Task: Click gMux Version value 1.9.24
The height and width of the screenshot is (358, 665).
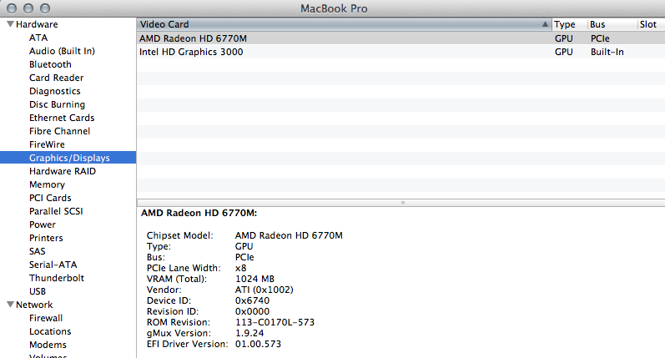Action: click(249, 333)
